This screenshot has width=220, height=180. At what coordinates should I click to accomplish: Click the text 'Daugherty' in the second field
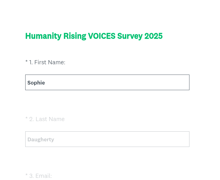coord(41,139)
